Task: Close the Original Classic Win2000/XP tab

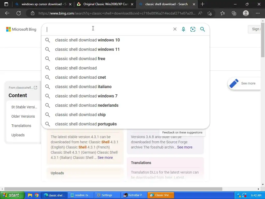Action: click(132, 4)
